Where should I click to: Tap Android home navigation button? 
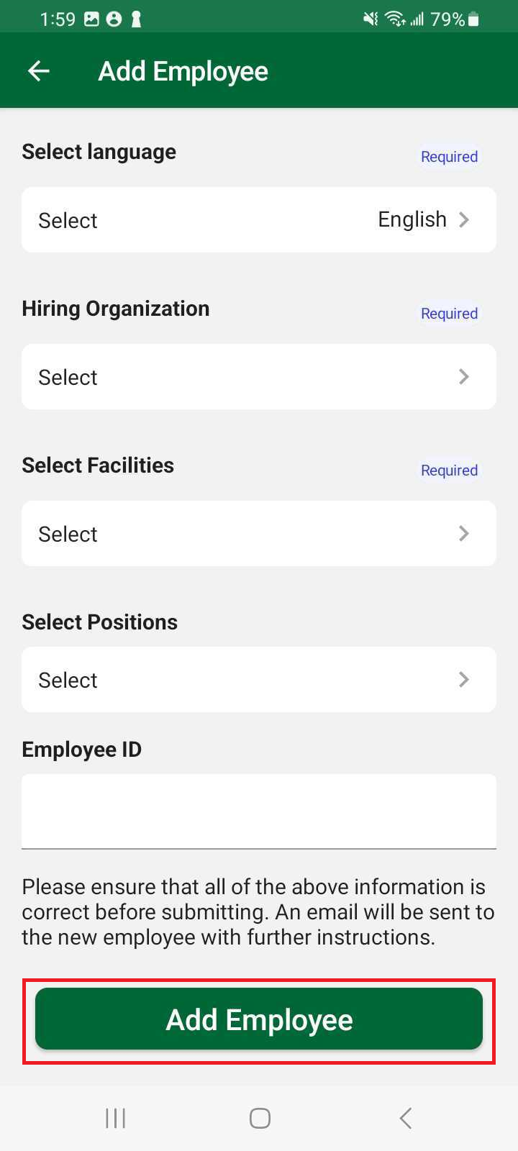click(x=260, y=1118)
